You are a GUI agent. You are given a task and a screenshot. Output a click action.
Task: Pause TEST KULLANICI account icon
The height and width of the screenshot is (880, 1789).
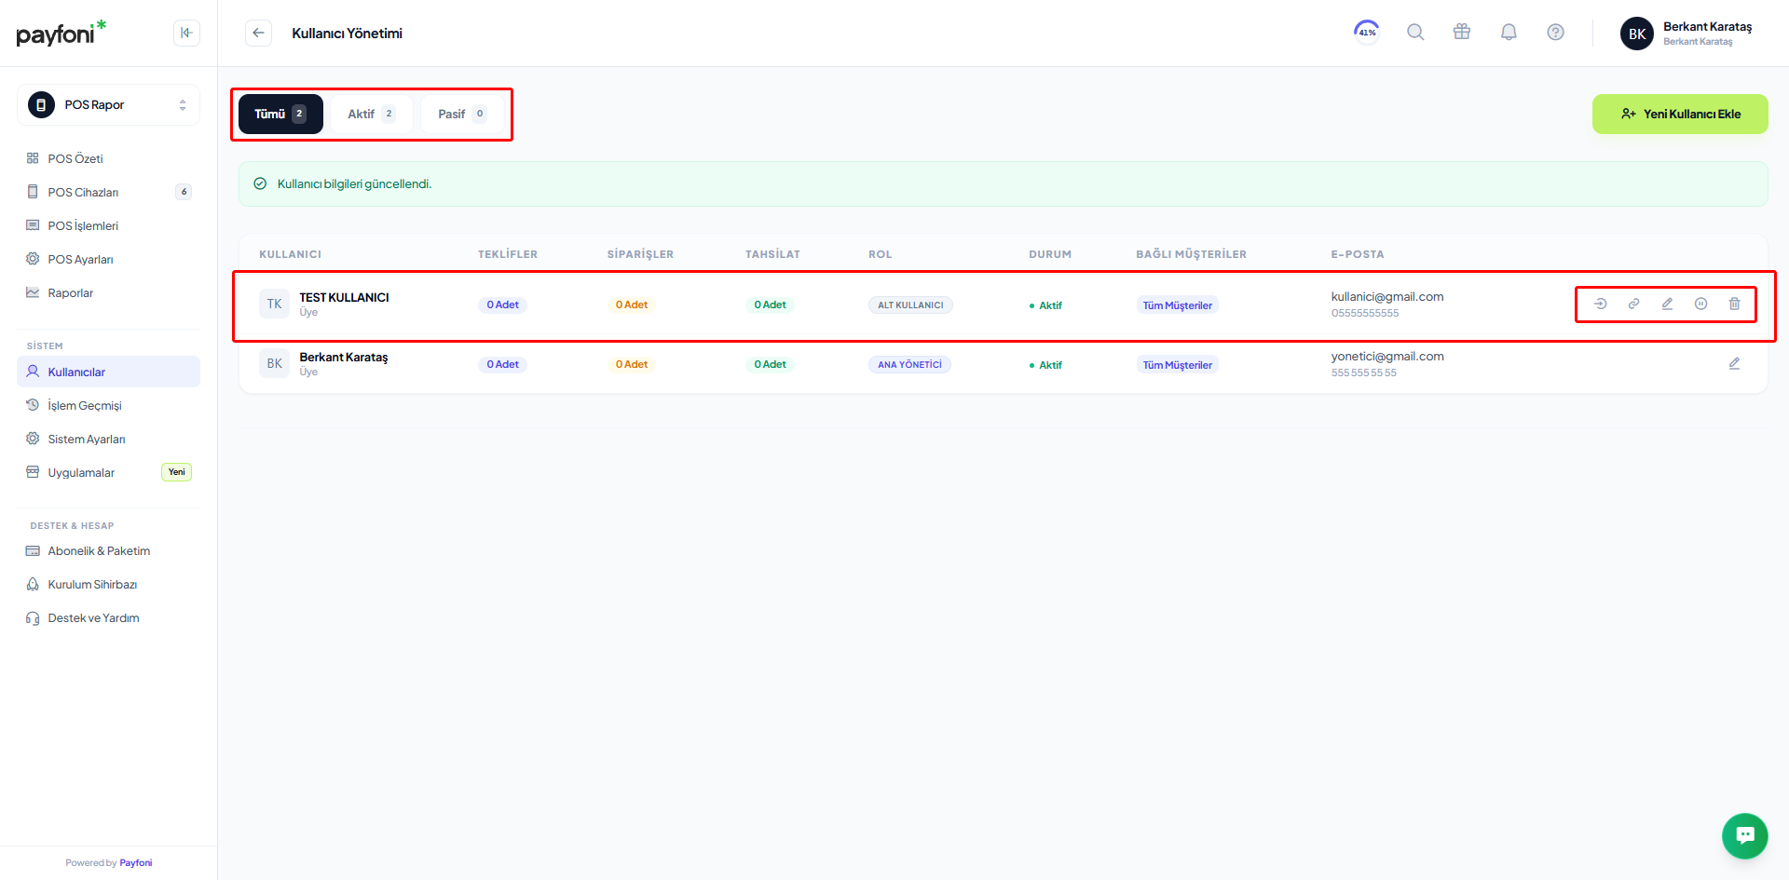(x=1701, y=304)
